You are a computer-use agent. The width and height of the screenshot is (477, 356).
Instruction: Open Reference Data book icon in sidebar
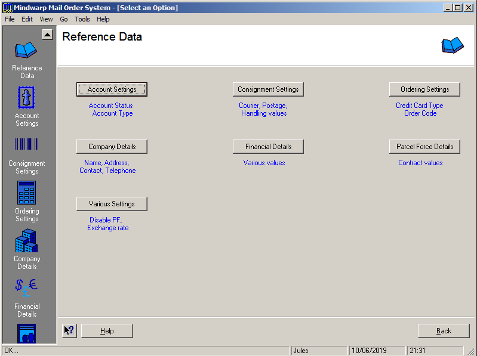(x=26, y=50)
